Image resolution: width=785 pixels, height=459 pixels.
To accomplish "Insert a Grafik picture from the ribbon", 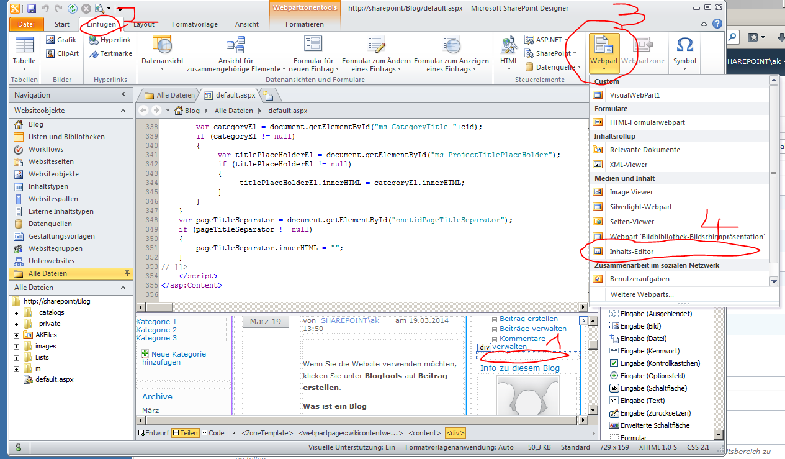I will coord(61,40).
